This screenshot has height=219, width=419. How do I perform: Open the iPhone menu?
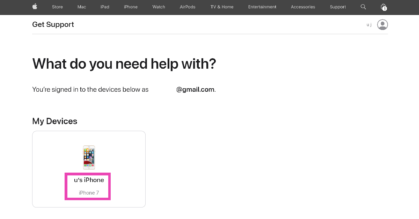point(131,7)
